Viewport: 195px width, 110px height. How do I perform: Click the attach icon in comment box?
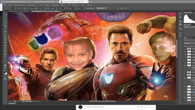pos(139,107)
